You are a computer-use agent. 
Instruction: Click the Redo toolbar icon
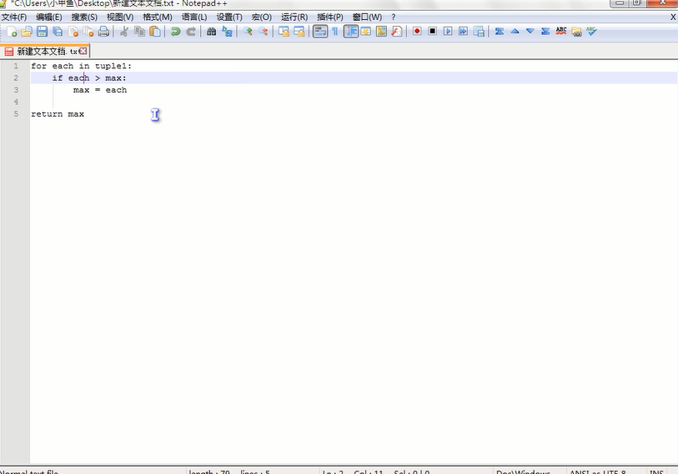click(x=191, y=32)
